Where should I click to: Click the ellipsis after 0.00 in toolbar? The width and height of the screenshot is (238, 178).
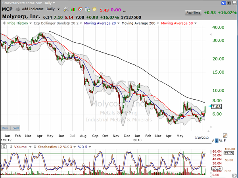pos(125,11)
